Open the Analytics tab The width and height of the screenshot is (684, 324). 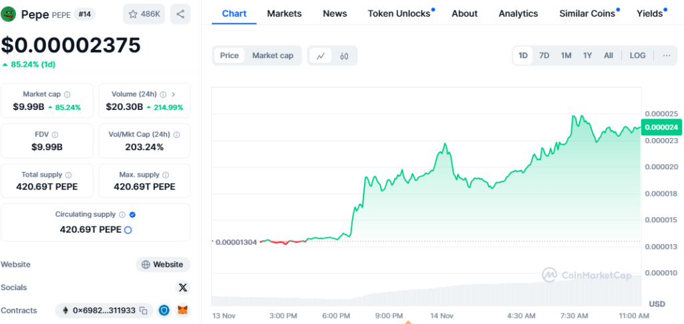pos(518,13)
